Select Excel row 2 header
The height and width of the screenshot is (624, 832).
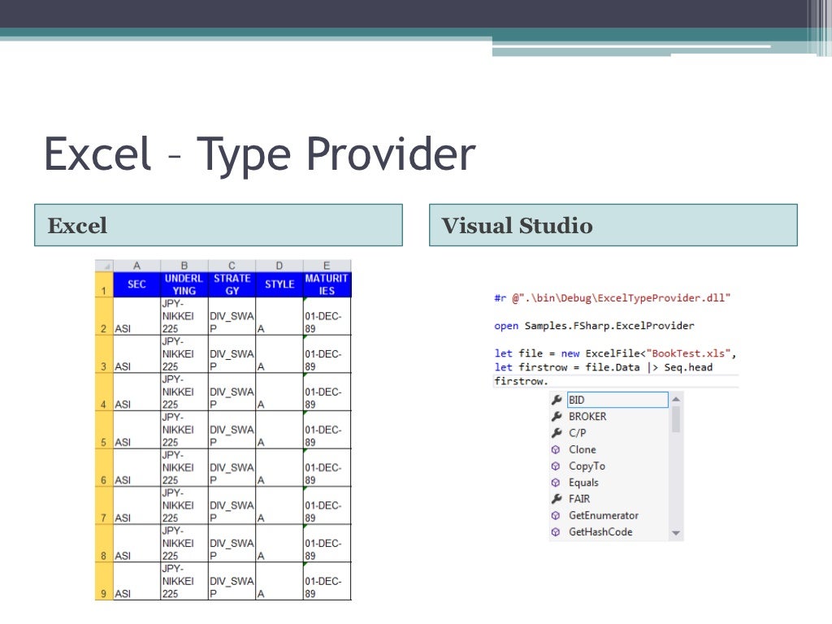[104, 316]
